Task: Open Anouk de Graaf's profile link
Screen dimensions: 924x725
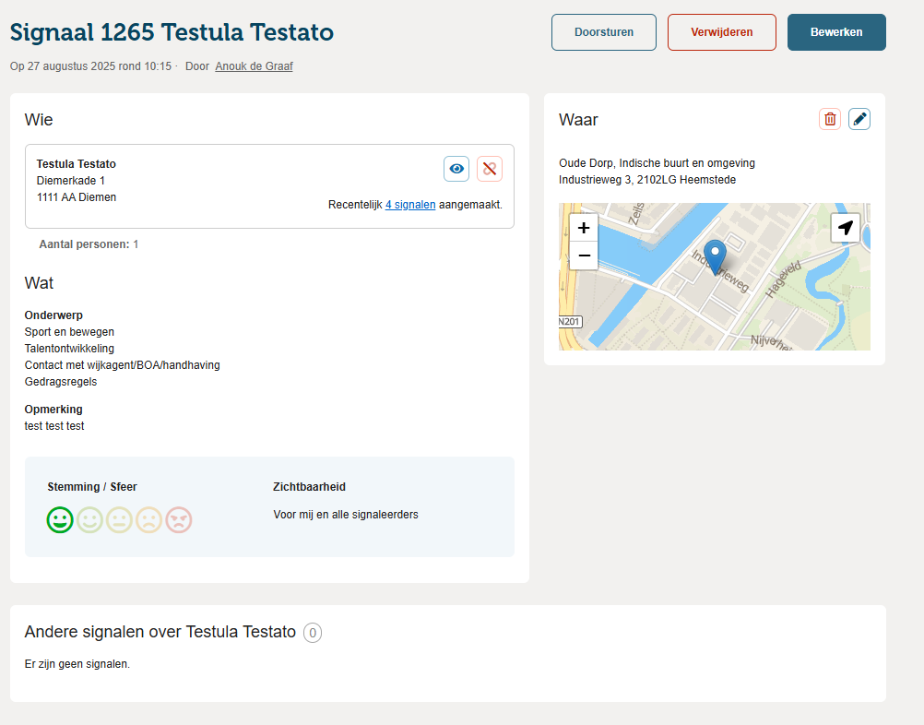Action: click(255, 66)
